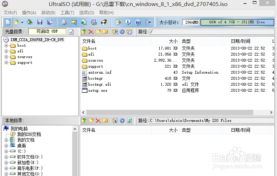Viewport: 277px width, 176px height.
Task: Select IRM_CCSA_X86FRE_ZH-CN_DV5 disc root node
Action: [37, 40]
